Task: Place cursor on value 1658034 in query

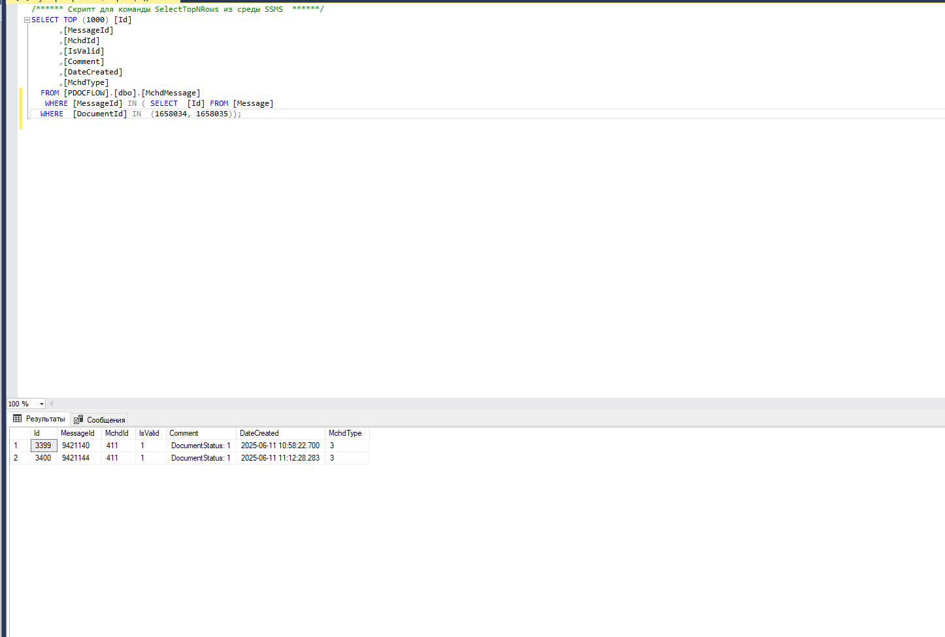Action: [171, 114]
